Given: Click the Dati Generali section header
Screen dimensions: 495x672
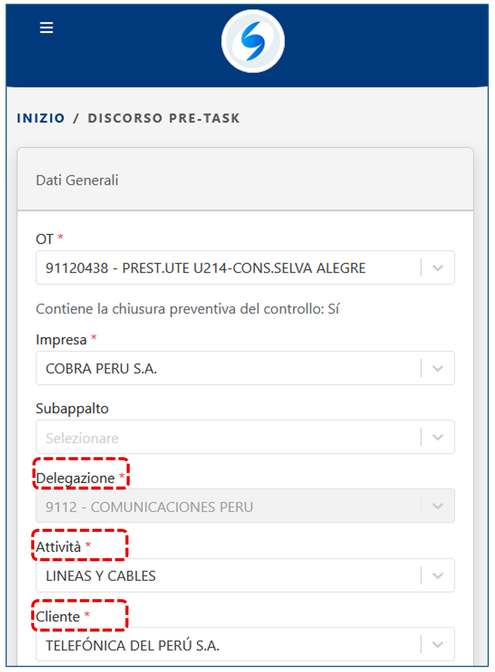Looking at the screenshot, I should coord(77,181).
